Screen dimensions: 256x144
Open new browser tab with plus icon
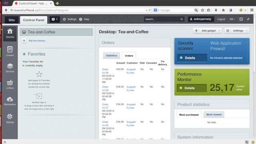pyautogui.click(x=57, y=4)
